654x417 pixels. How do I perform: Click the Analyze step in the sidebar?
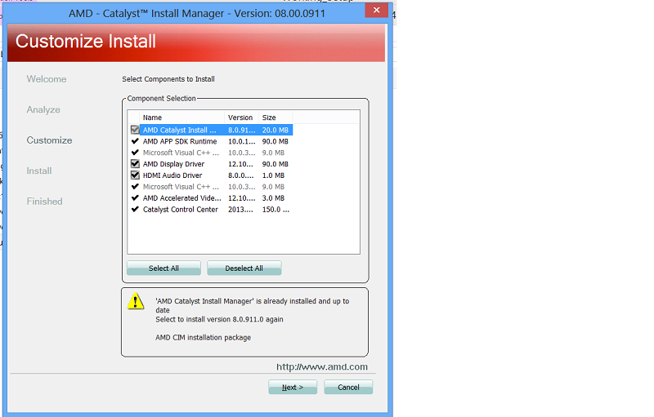pos(43,110)
